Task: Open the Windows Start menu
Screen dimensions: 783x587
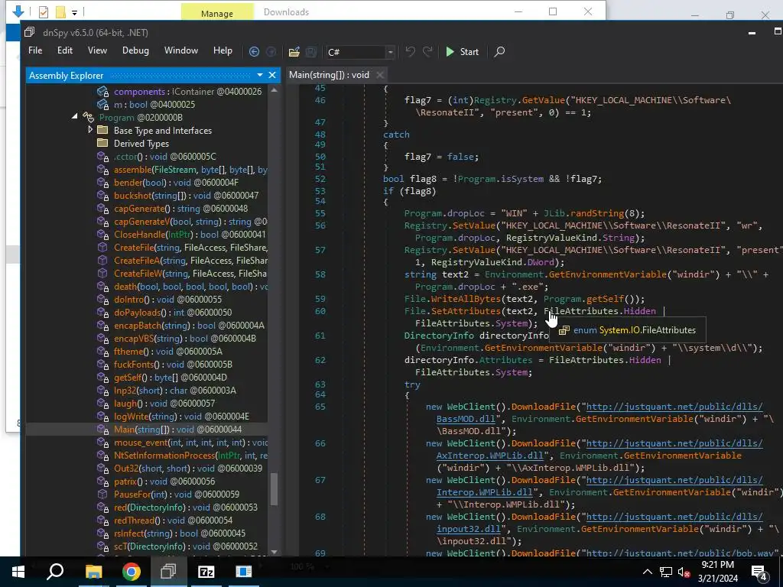Action: (18, 572)
